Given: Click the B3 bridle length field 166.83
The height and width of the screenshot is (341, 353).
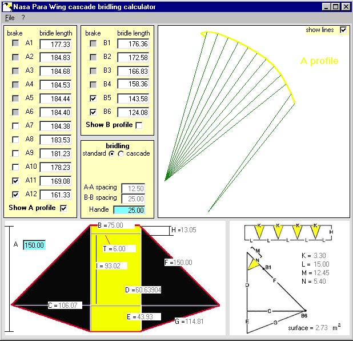Looking at the screenshot, I should tap(133, 72).
